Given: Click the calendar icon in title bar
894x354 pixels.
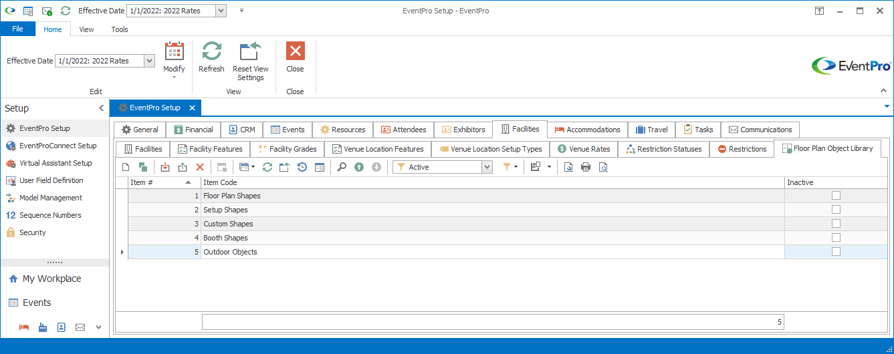Looking at the screenshot, I should pyautogui.click(x=28, y=11).
